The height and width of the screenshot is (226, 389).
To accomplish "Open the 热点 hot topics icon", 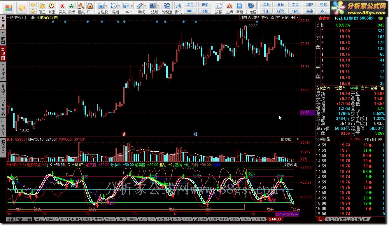I will (229, 8).
